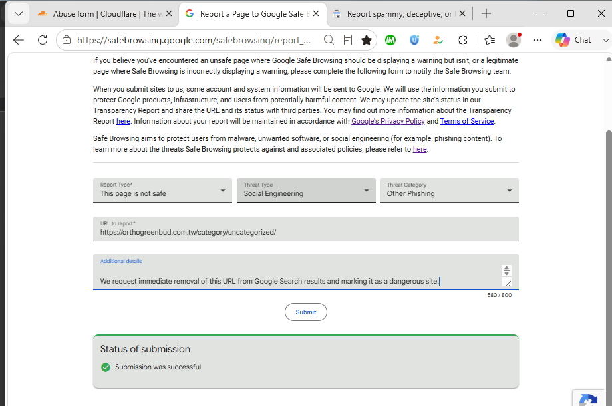612x406 pixels.
Task: Open a new browser tab
Action: point(486,14)
